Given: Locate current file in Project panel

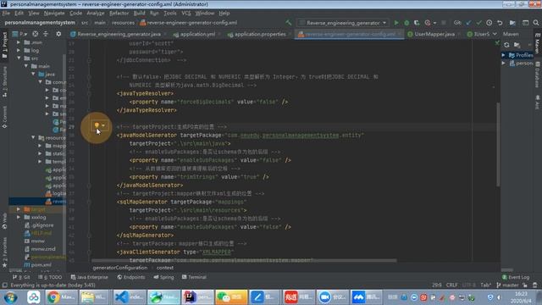Looking at the screenshot, I should click(36, 34).
